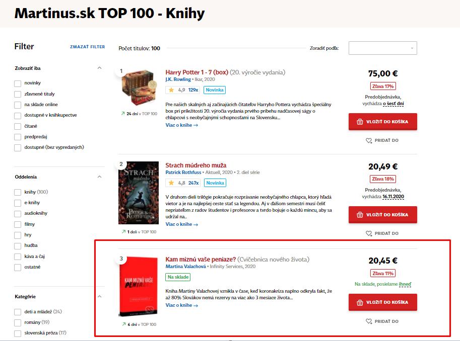460x341 pixels.
Task: Click Zmazať filter link
Action: coord(88,47)
